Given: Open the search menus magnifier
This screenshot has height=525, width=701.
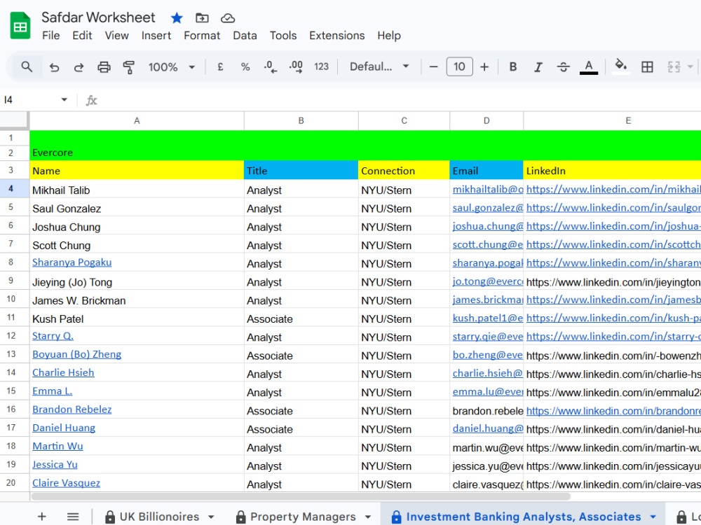Looking at the screenshot, I should click(x=27, y=67).
